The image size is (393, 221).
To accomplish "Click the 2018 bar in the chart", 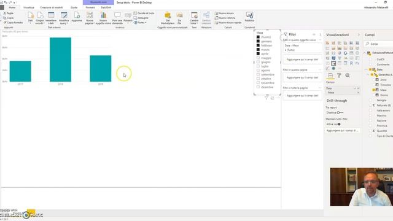I will 60,60.
